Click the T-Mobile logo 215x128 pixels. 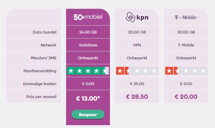click(x=186, y=17)
